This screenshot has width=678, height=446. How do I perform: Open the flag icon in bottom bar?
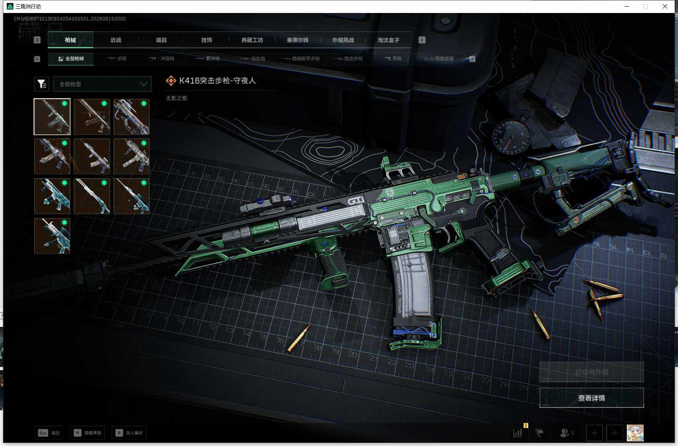click(539, 433)
